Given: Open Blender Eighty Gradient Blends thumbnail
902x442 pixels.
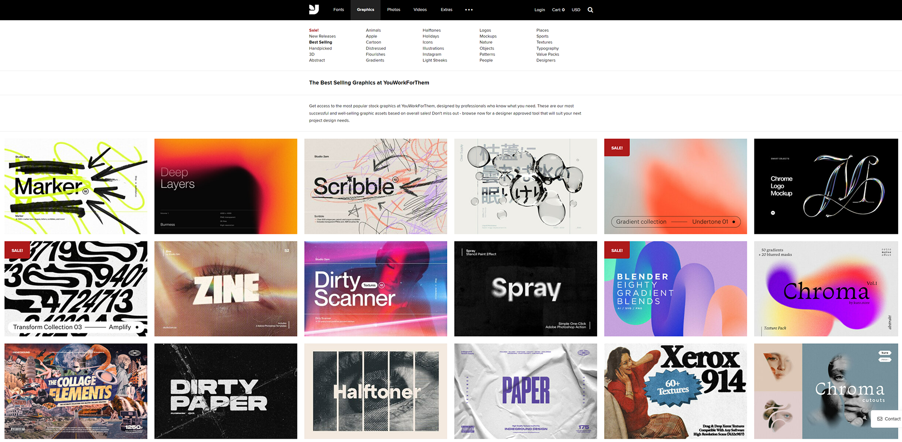Looking at the screenshot, I should coord(676,289).
